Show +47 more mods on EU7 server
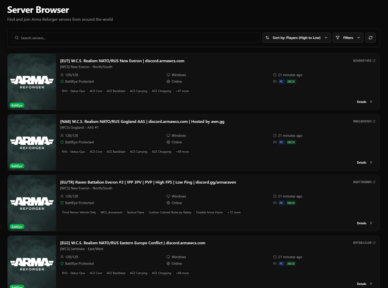Image resolution: width=388 pixels, height=288 pixels. (x=182, y=91)
